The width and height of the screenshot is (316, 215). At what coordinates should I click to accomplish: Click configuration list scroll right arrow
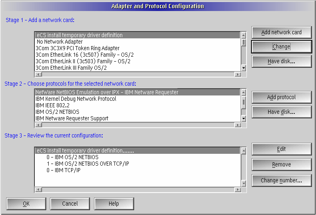pyautogui.click(x=238, y=190)
